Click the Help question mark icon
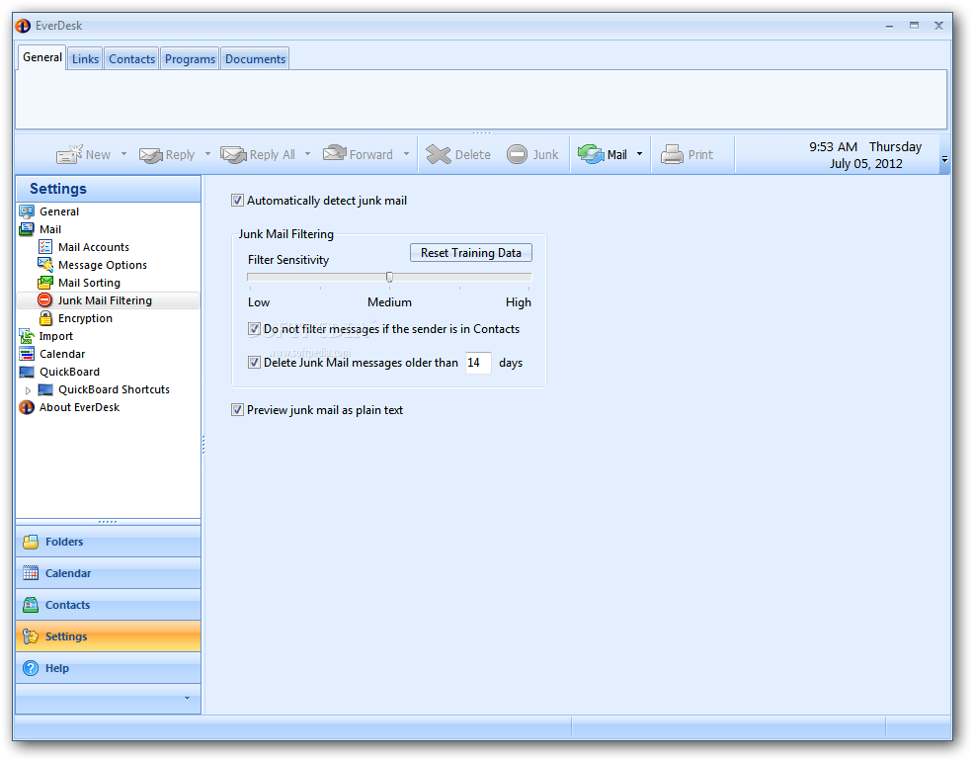 tap(31, 668)
